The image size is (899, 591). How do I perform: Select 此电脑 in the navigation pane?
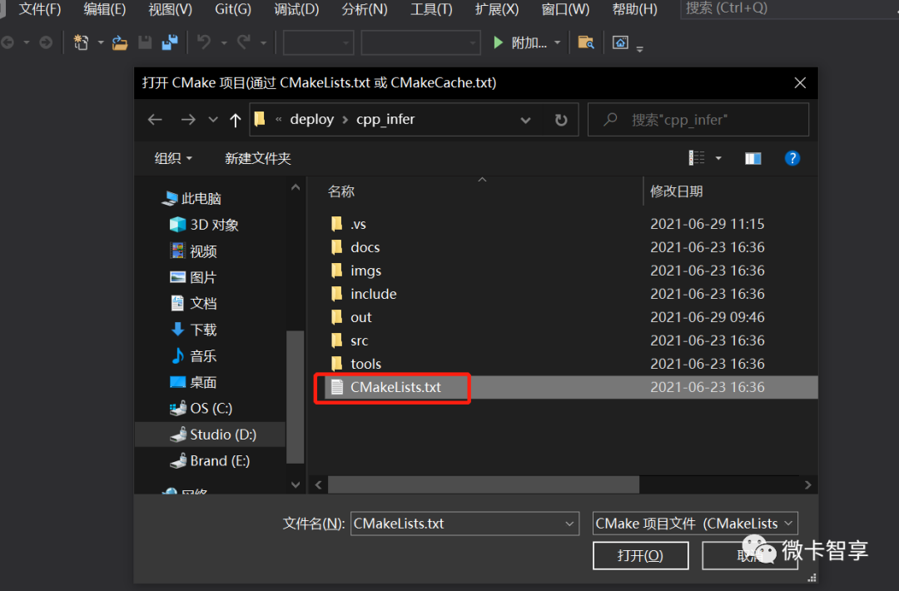tap(191, 198)
